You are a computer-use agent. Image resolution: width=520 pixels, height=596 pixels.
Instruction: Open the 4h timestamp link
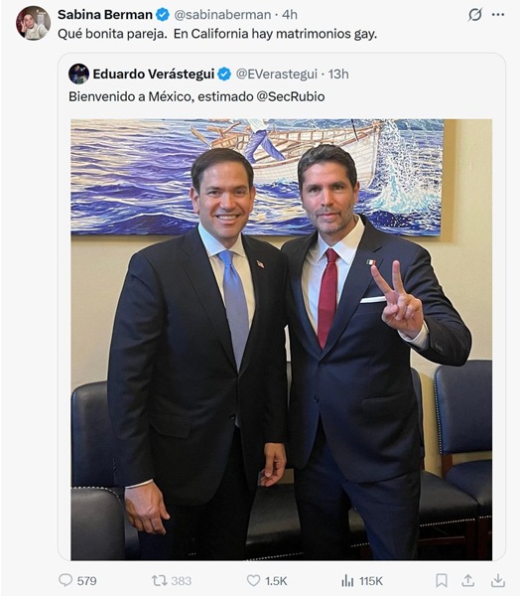pos(290,15)
